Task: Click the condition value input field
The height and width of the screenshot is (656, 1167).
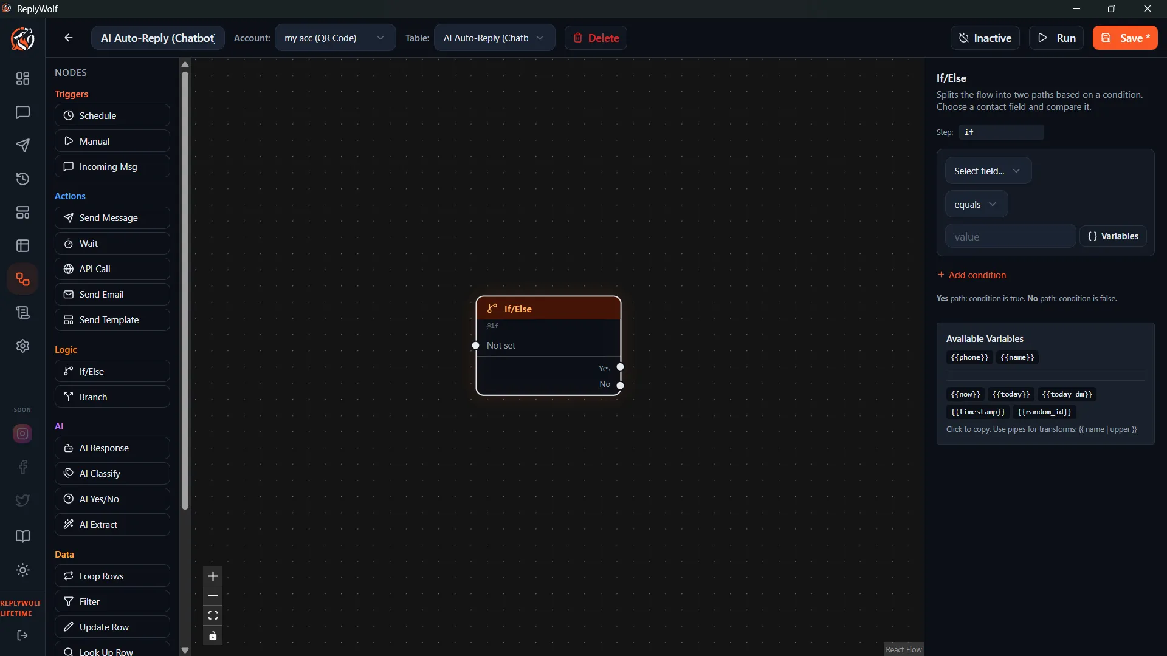Action: 1010,236
